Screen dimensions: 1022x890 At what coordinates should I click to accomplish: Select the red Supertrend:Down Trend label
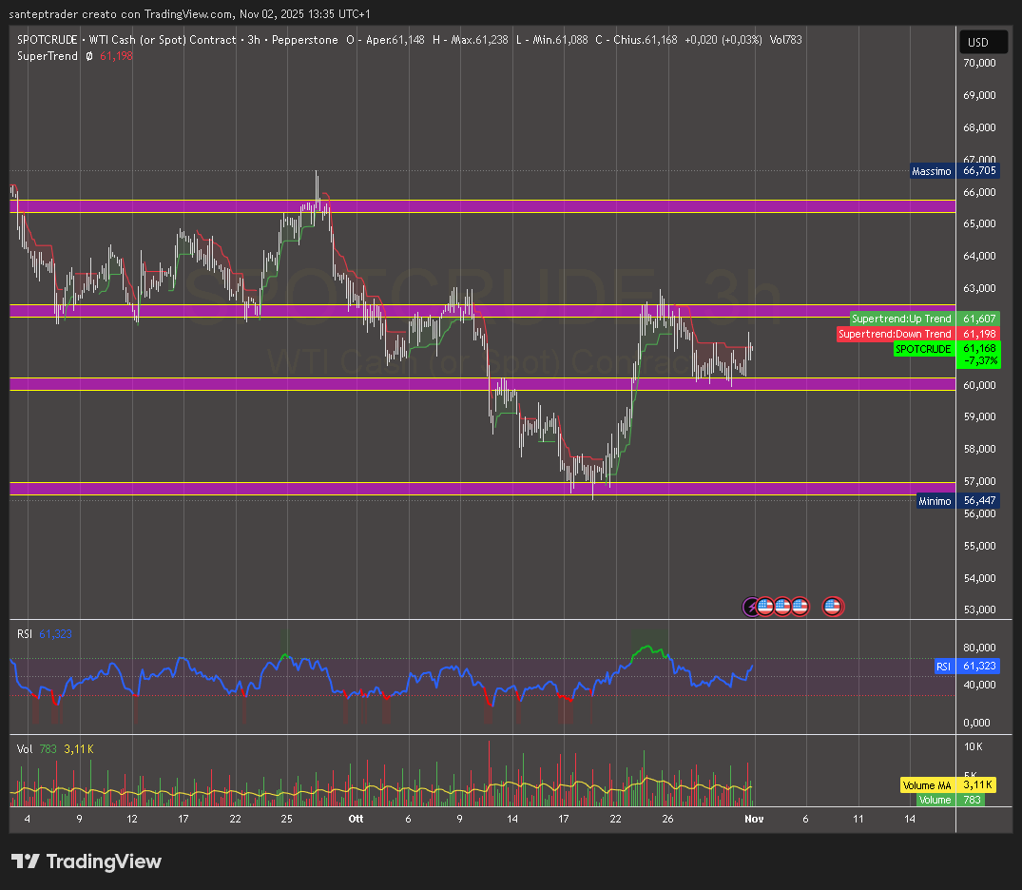coord(895,334)
